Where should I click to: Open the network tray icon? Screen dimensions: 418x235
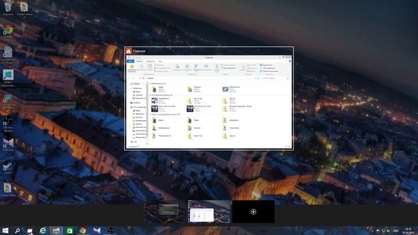pyautogui.click(x=383, y=230)
